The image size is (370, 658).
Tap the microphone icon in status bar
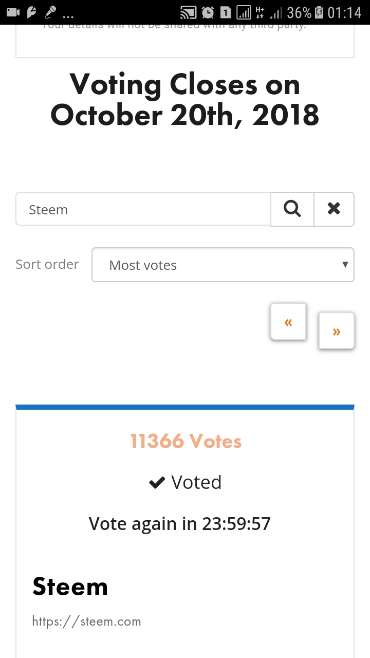coord(50,12)
